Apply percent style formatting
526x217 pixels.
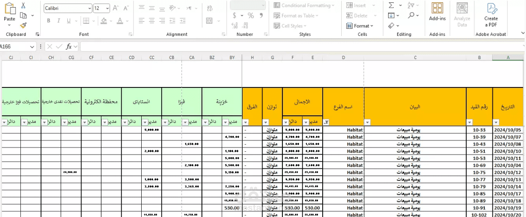coord(251,16)
